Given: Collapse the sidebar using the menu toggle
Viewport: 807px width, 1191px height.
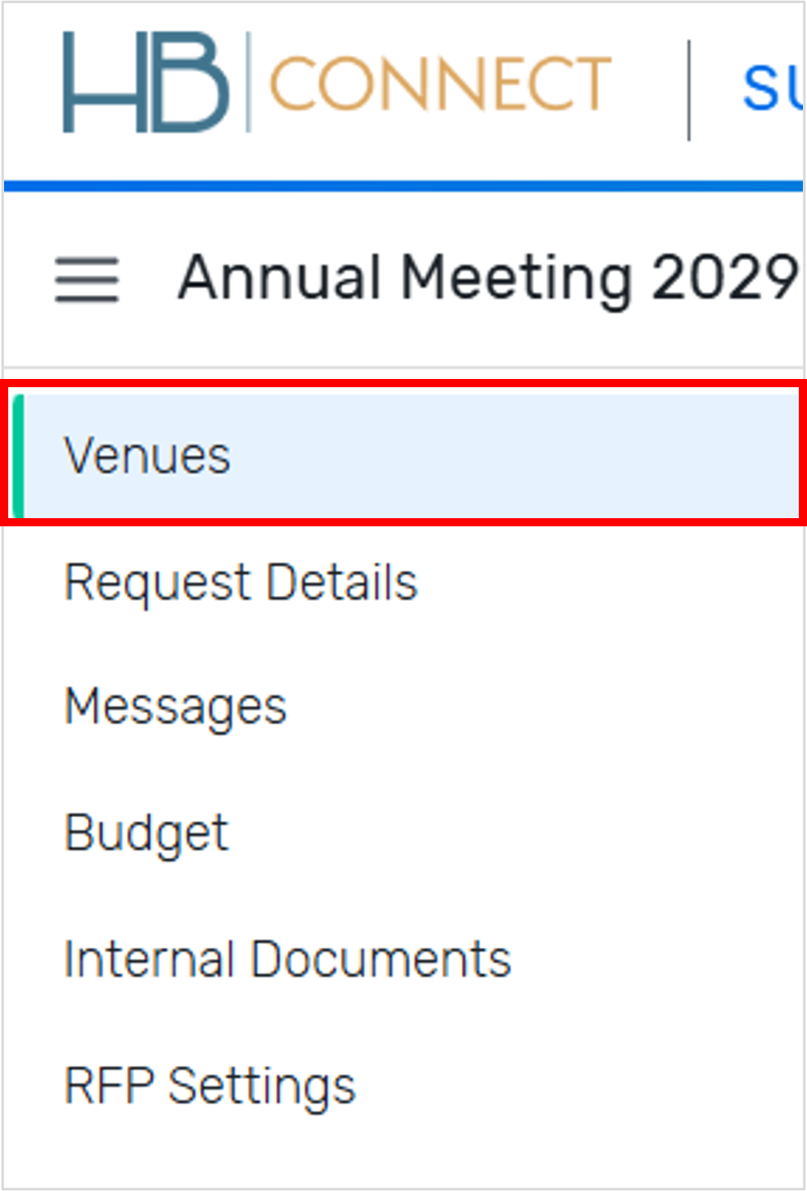Looking at the screenshot, I should (85, 278).
